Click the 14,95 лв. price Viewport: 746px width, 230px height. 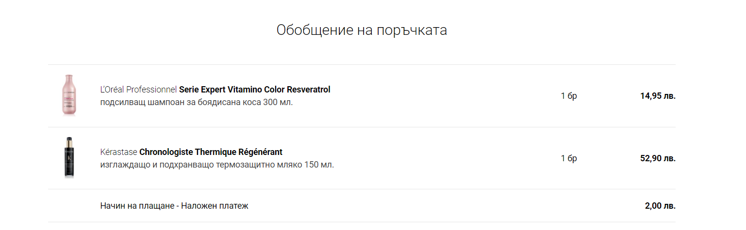click(x=658, y=96)
